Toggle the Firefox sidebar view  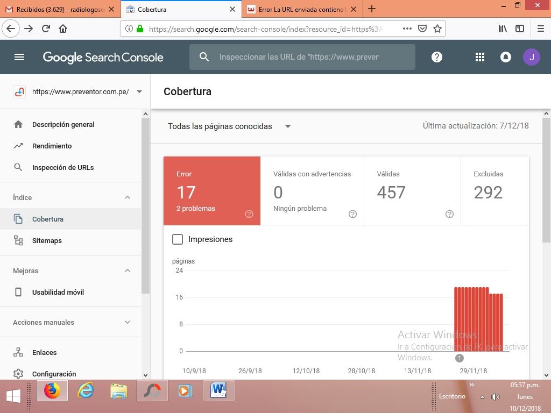[520, 29]
